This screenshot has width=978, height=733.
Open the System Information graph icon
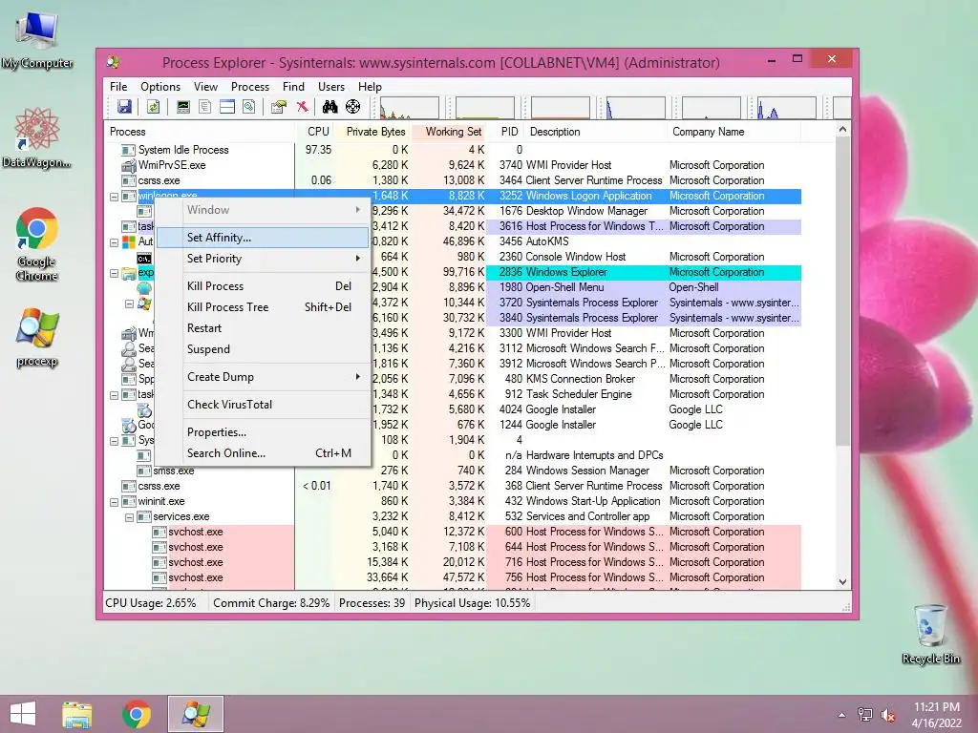[182, 107]
